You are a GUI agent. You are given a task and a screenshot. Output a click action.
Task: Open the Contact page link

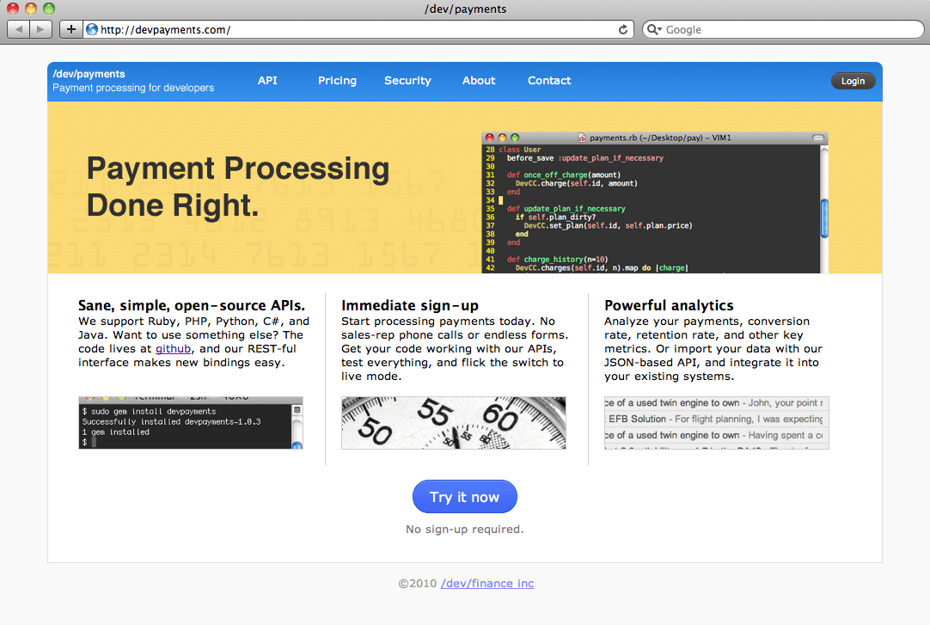[x=549, y=80]
